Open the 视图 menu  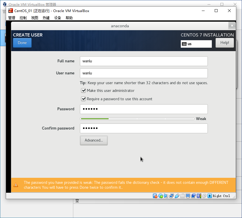(x=34, y=18)
